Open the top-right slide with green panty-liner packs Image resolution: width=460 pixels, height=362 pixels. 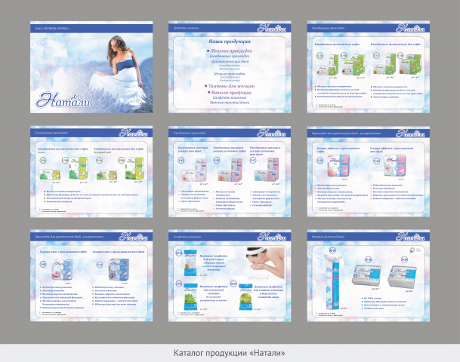coord(368,67)
